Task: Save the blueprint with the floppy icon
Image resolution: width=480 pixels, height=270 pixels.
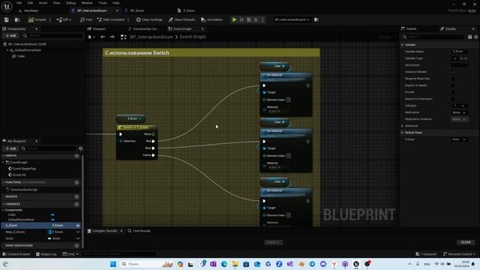Action: pyautogui.click(x=7, y=19)
